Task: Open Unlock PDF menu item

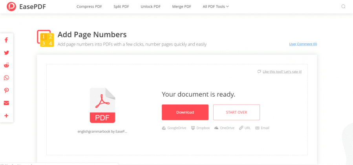Action: pyautogui.click(x=151, y=7)
